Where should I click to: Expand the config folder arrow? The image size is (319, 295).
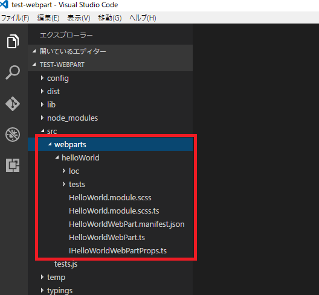pos(42,78)
